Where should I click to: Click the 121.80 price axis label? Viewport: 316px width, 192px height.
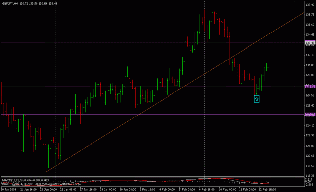pyautogui.click(x=310, y=146)
